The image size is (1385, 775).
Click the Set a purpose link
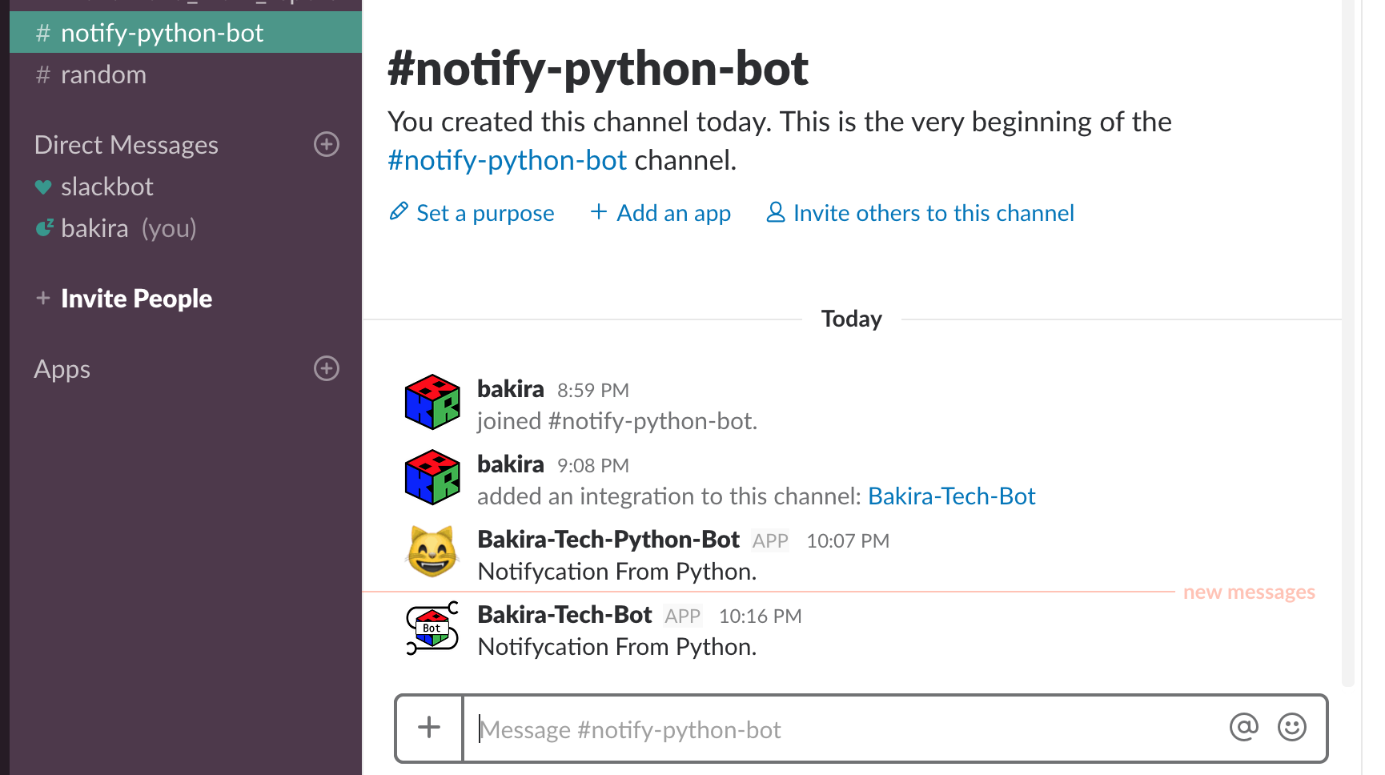click(485, 213)
